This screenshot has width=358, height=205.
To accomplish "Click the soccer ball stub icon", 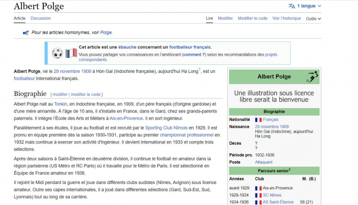I will click(x=57, y=53).
